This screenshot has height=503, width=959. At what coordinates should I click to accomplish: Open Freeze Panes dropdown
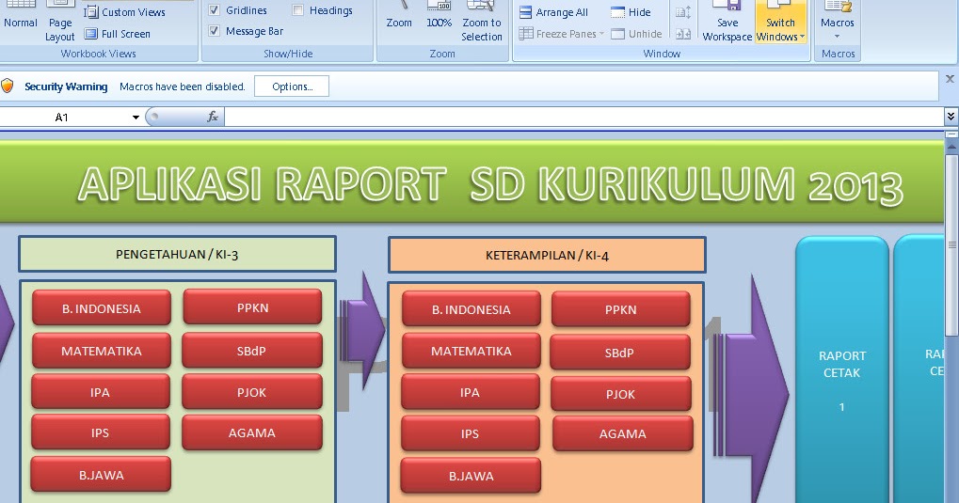click(562, 34)
